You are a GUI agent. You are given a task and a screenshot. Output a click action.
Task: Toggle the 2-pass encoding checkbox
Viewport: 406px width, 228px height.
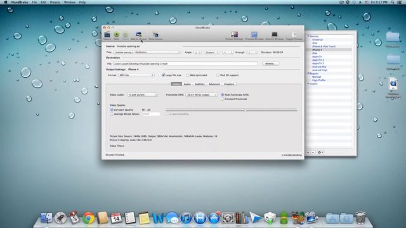pos(167,114)
